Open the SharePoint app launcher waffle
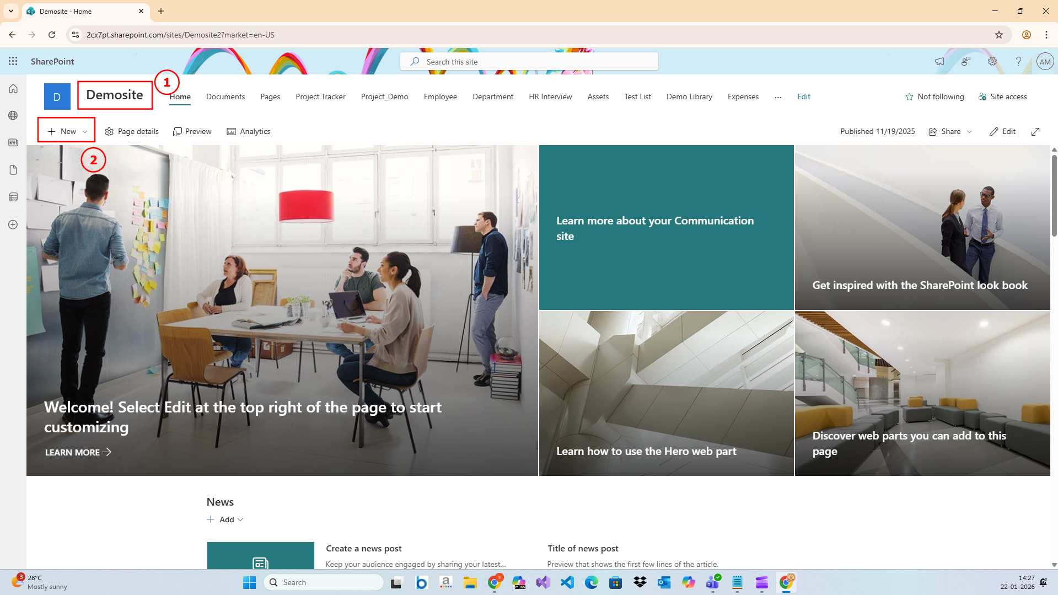Image resolution: width=1058 pixels, height=595 pixels. [x=13, y=61]
